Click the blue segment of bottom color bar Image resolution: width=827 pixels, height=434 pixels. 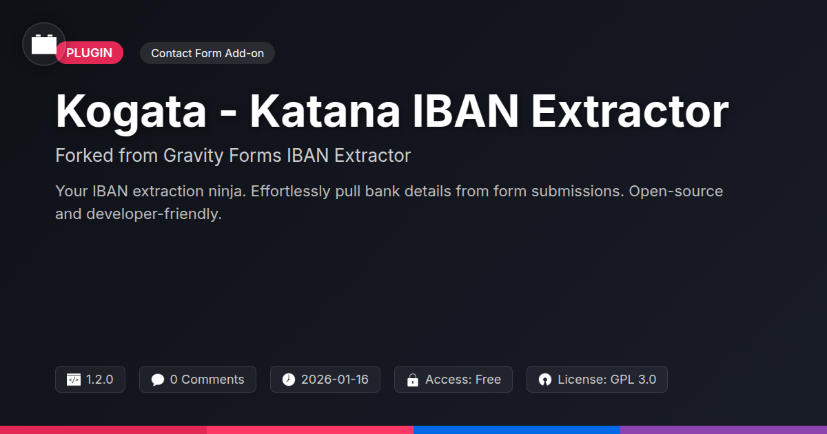(x=517, y=430)
